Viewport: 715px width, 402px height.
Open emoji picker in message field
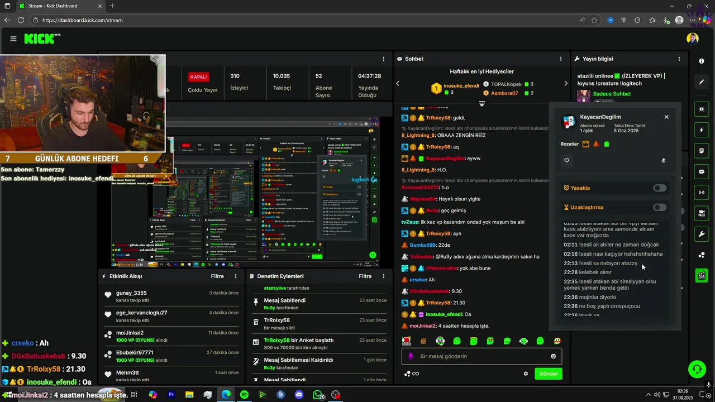554,356
